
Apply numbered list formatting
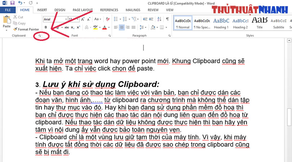coord(125,19)
